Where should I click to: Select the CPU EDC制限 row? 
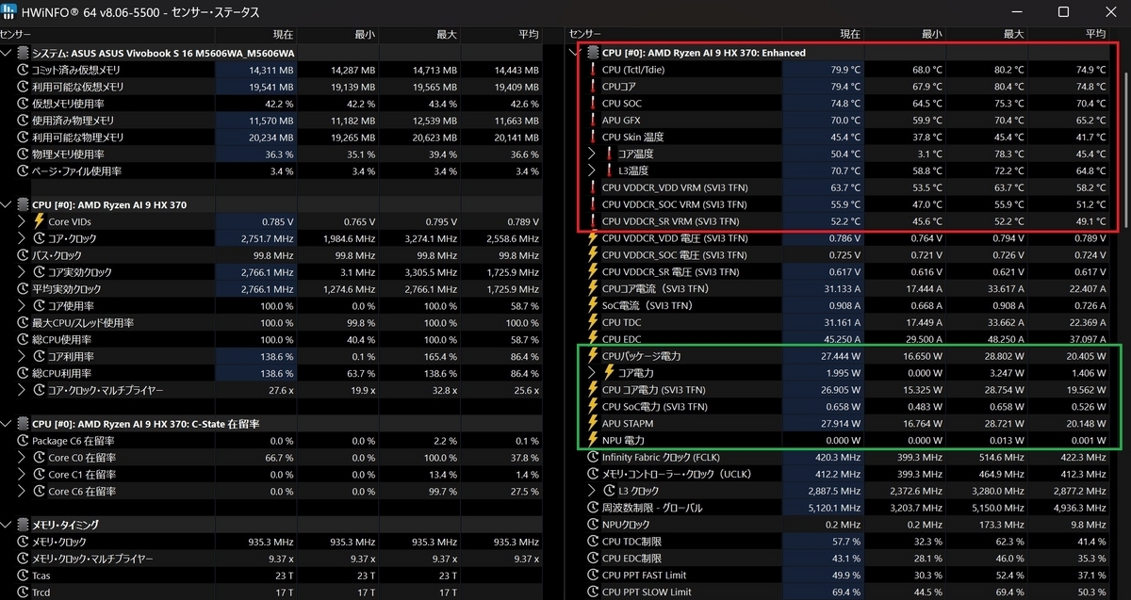pyautogui.click(x=840, y=559)
